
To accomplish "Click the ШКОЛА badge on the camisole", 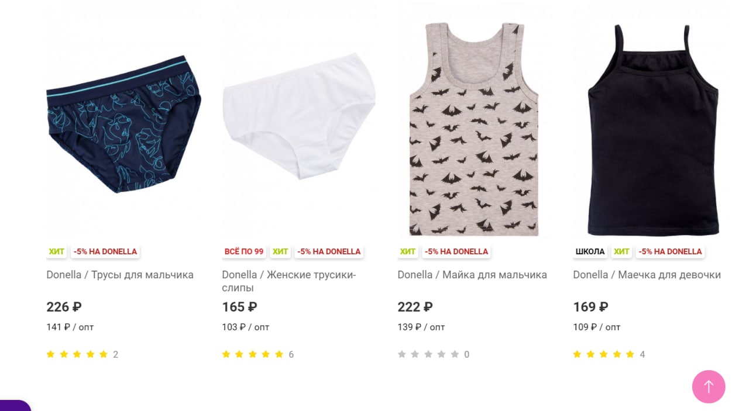I will 590,251.
